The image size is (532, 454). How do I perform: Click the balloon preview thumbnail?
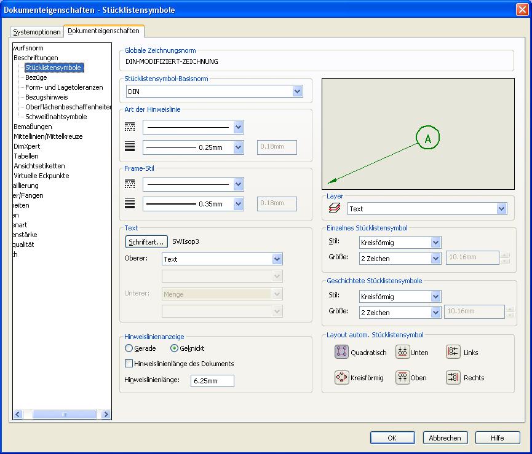coord(418,134)
